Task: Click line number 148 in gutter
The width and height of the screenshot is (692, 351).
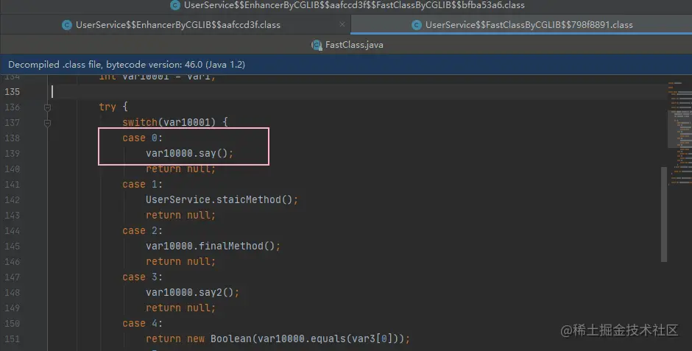Action: click(x=13, y=292)
